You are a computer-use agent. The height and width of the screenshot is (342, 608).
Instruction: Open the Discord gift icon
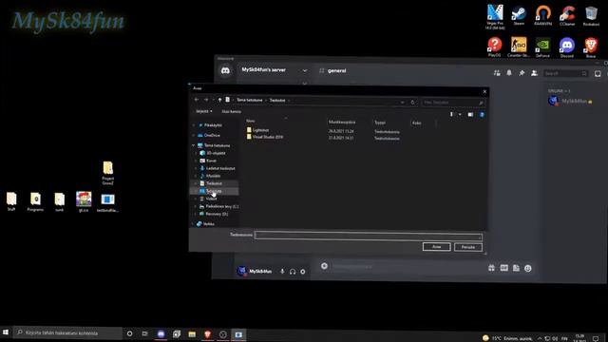(x=491, y=268)
